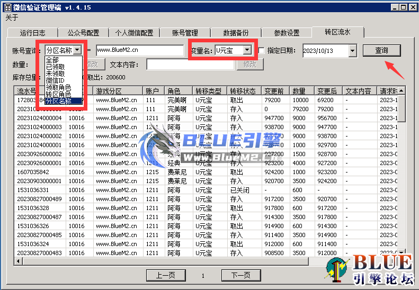Click 修改 button beside the 文本内容 field

tap(250, 65)
